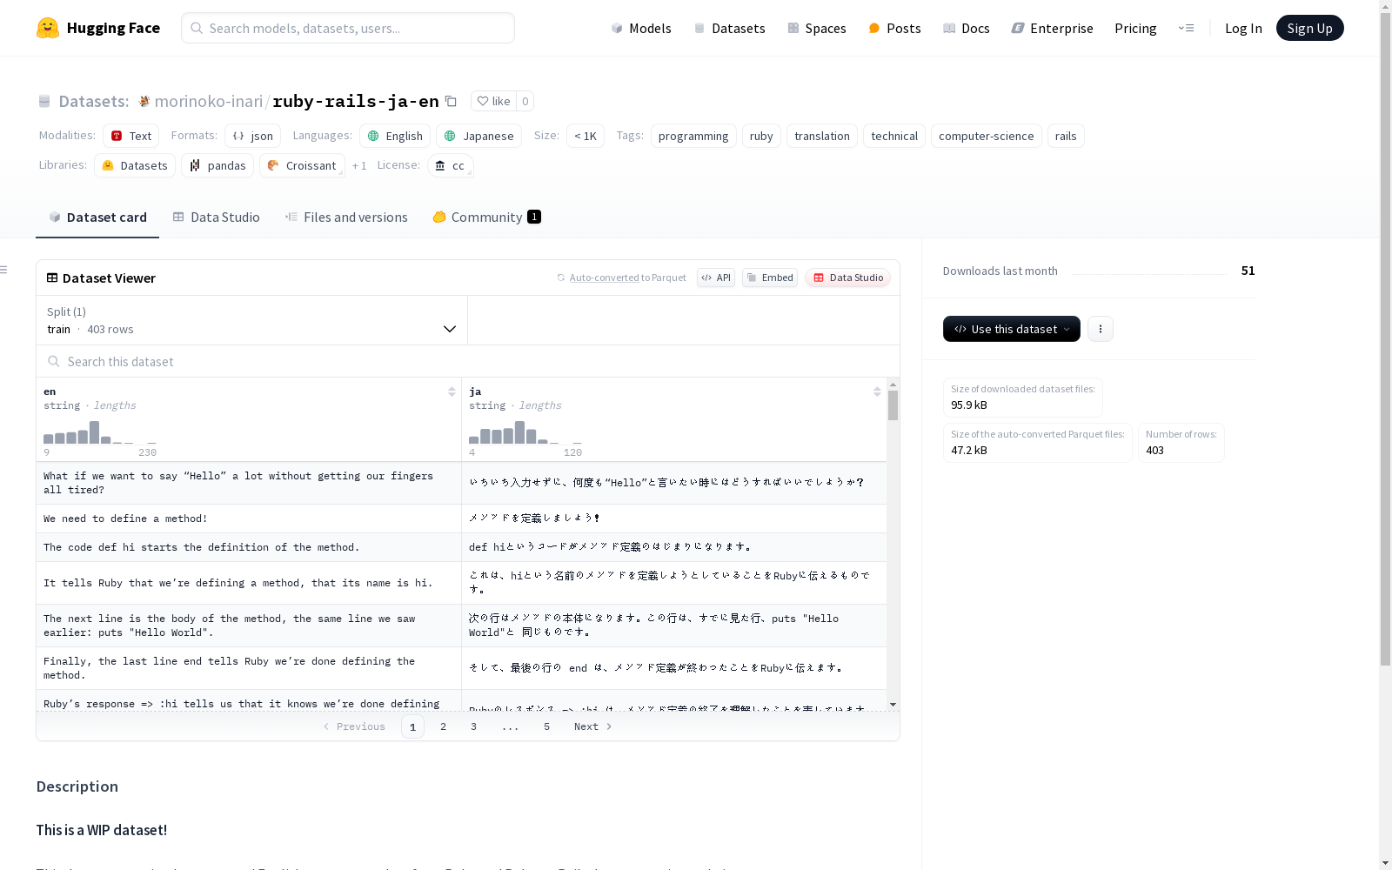Click the page vertical scrollbar
Screen dimensions: 1392x870
click(1385, 339)
